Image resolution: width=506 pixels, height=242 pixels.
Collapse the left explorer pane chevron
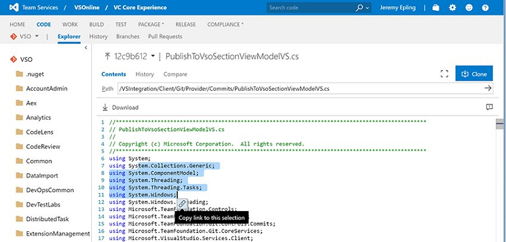click(x=86, y=47)
